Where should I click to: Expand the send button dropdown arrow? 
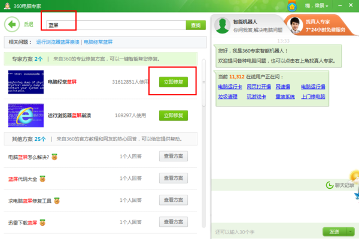351,232
